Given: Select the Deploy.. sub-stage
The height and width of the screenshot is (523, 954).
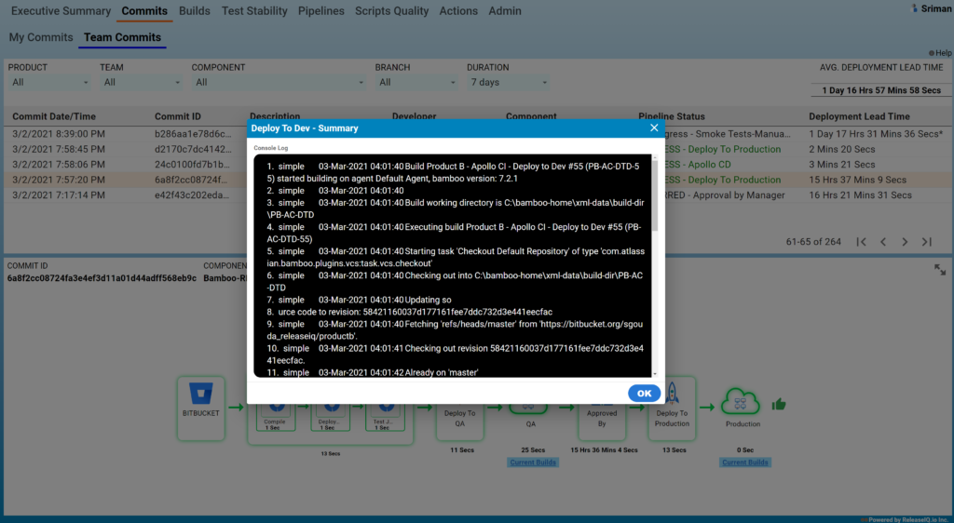Looking at the screenshot, I should click(330, 417).
